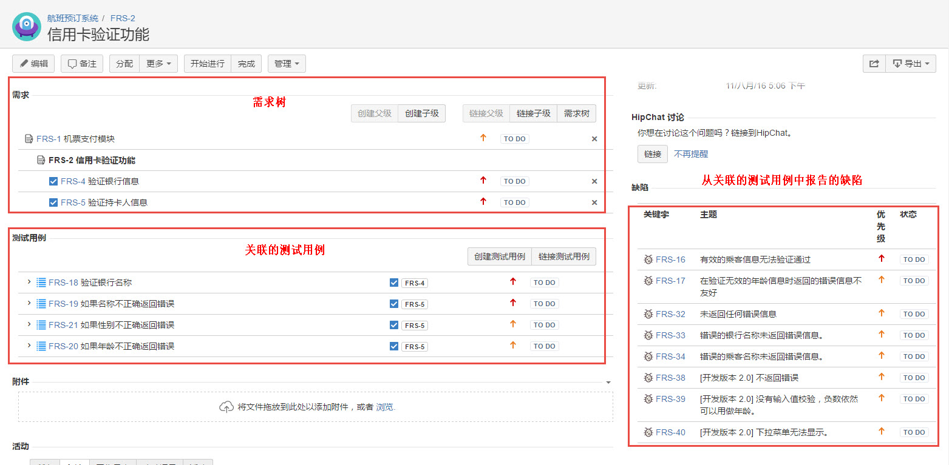This screenshot has width=949, height=465.
Task: Click the list icon beside FRS-21
Action: click(41, 325)
